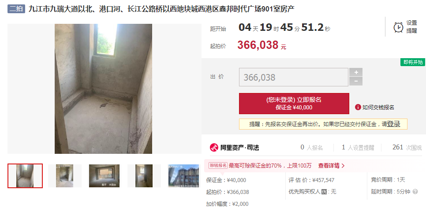The image size is (426, 212).
Task: Click the alarm clock reminder icon
Action: (398, 27)
